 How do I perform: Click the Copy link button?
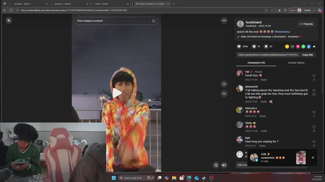coord(307,55)
